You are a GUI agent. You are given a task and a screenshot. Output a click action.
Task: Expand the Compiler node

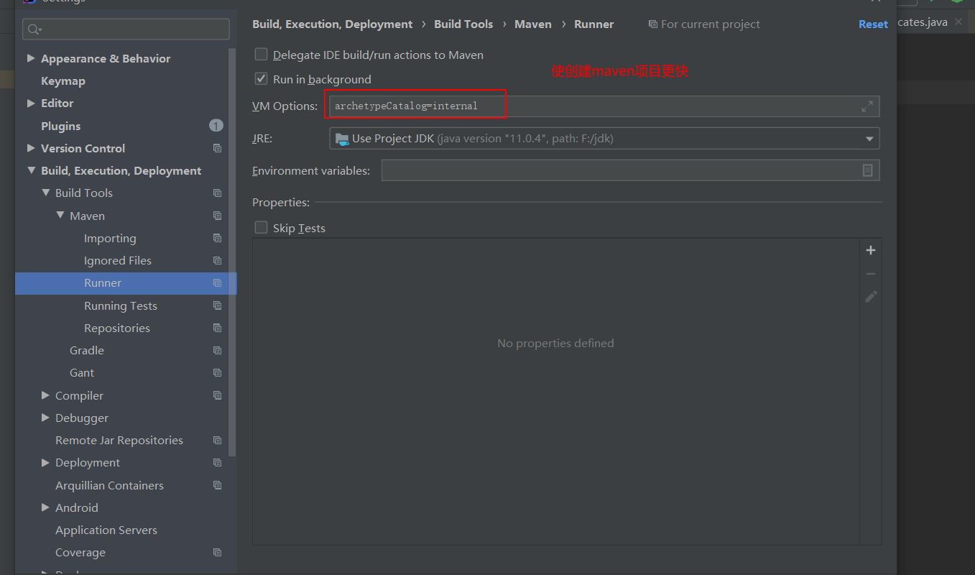[x=45, y=395]
